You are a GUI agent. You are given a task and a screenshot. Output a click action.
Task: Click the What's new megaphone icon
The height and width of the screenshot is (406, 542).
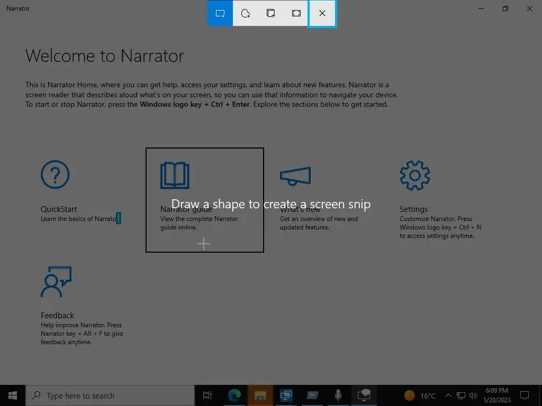(295, 176)
